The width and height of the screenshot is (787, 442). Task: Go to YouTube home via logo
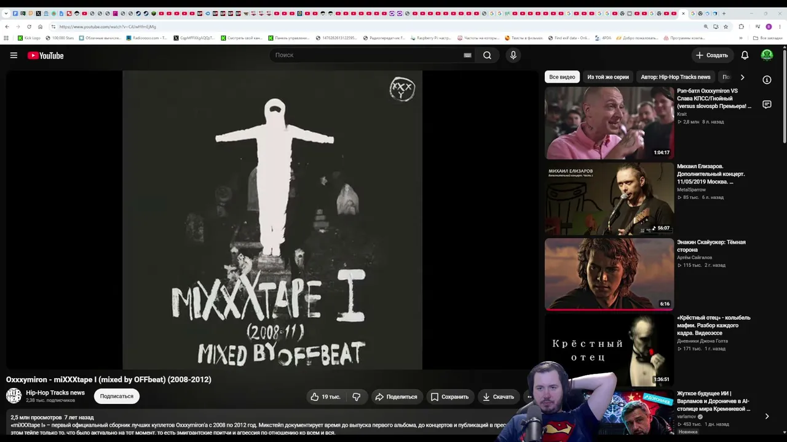[45, 55]
